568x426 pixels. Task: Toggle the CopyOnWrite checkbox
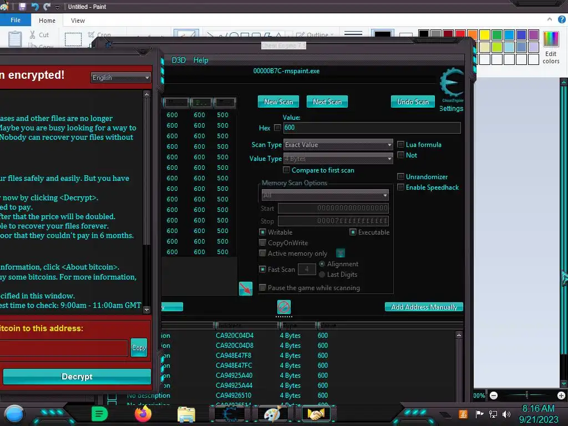tap(262, 243)
